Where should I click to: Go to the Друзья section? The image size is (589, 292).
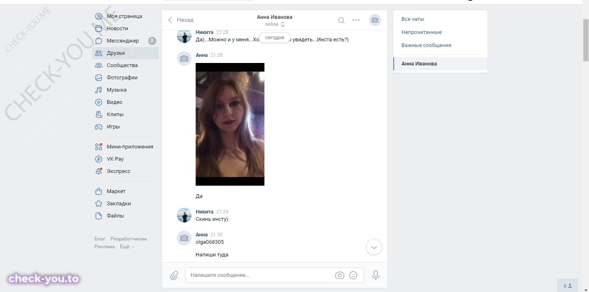pos(125,53)
